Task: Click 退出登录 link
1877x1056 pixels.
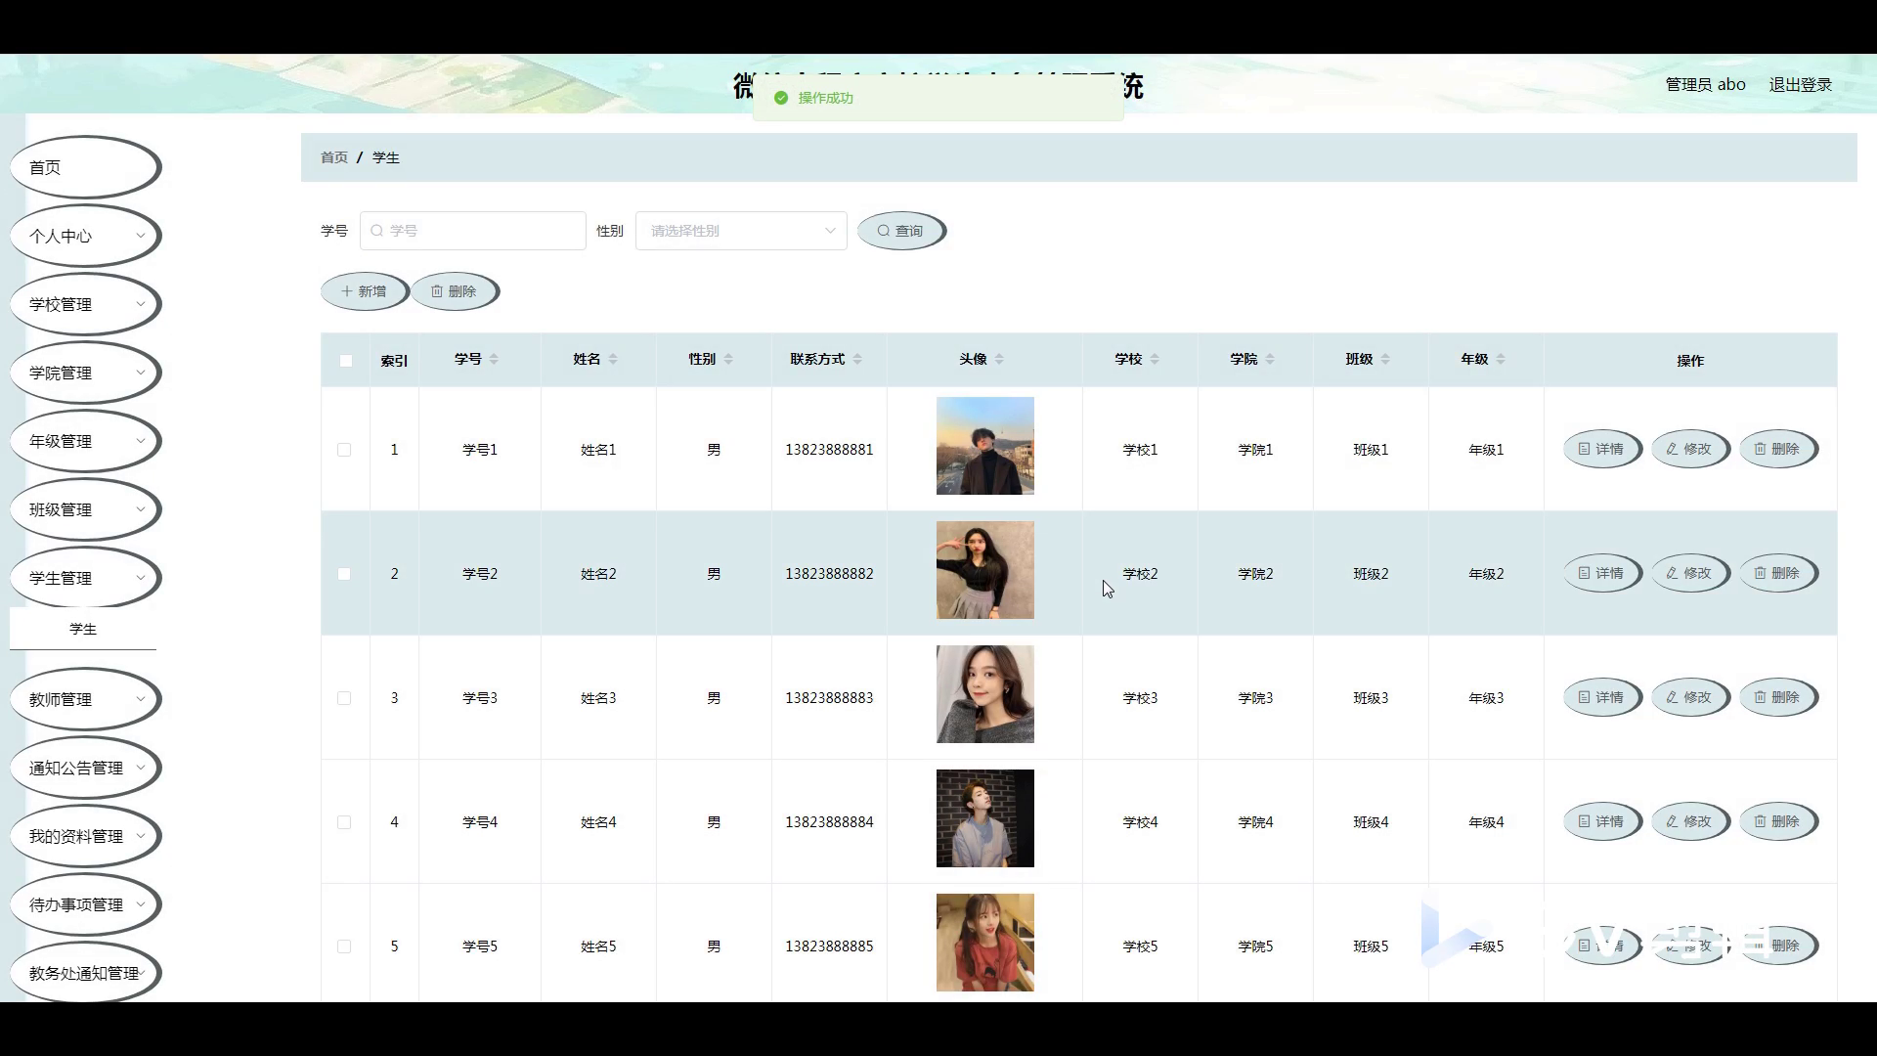Action: click(1800, 85)
